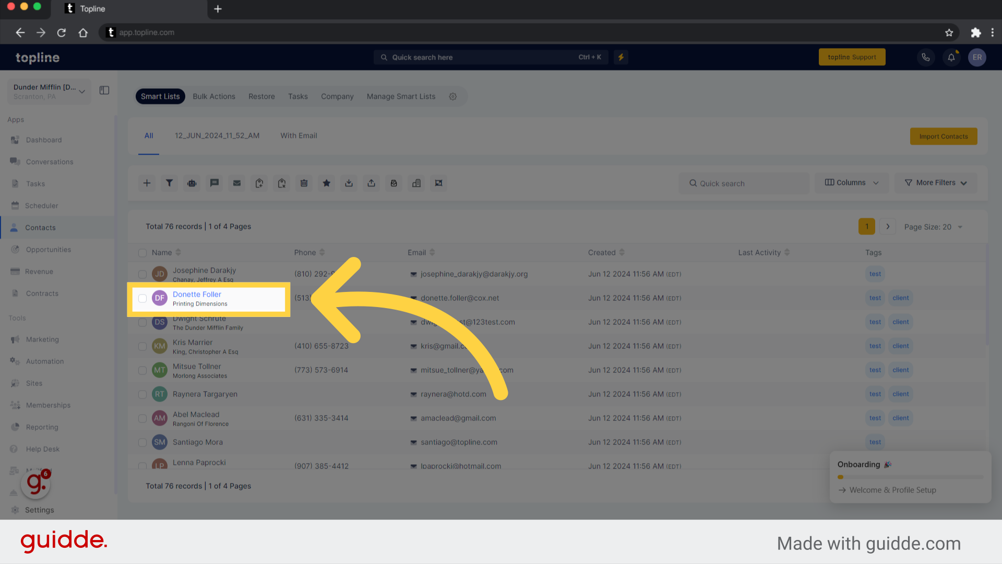Screen dimensions: 1002x564
Task: Expand the More Filters dropdown
Action: [936, 182]
